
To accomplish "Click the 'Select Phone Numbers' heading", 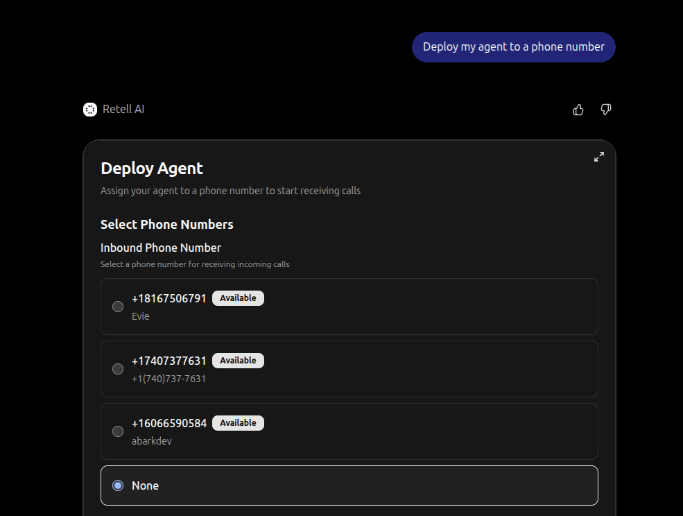I will tap(167, 225).
